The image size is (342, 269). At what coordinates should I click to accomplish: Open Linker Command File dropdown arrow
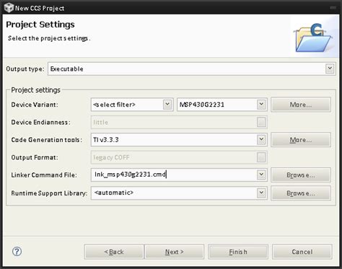tap(261, 175)
